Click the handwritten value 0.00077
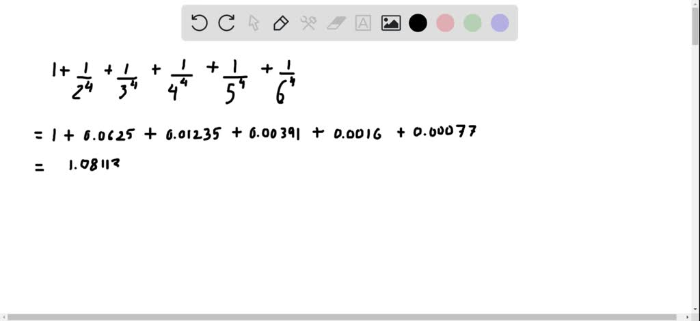The height and width of the screenshot is (321, 700). tap(444, 132)
